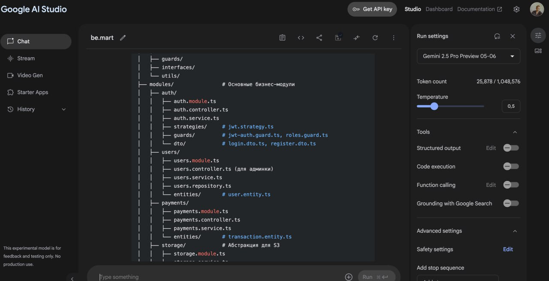Click the pencil icon to rename be.mart
Screen dimensions: 549x281
(x=123, y=38)
